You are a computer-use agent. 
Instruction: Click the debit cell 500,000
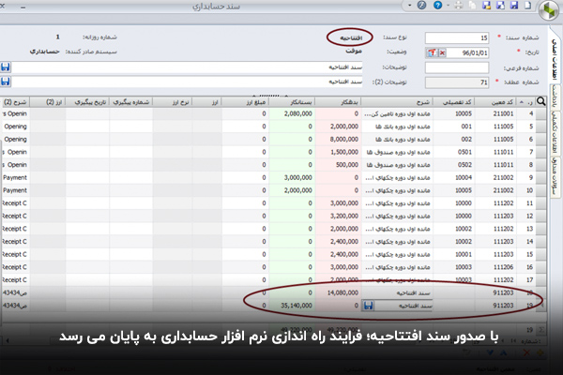338,165
